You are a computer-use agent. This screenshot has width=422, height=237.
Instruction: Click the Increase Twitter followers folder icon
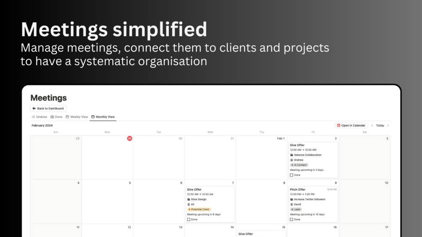[x=291, y=199]
